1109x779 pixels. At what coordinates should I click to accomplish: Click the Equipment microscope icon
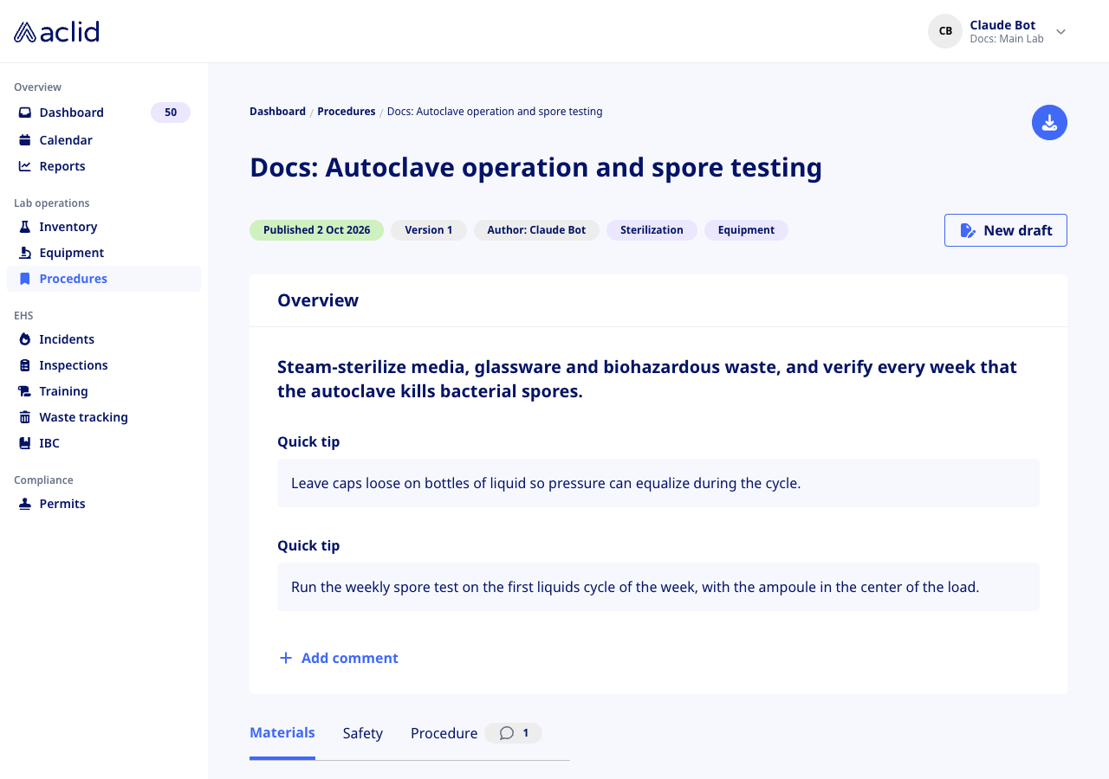(25, 253)
